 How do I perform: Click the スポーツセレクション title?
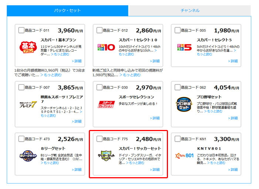coord(137,97)
